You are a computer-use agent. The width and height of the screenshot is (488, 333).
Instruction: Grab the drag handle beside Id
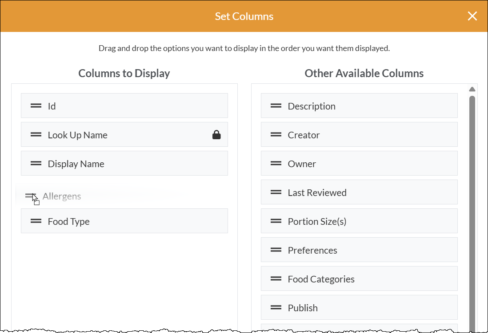(36, 106)
